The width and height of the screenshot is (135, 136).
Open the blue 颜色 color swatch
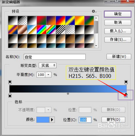pos(43,120)
